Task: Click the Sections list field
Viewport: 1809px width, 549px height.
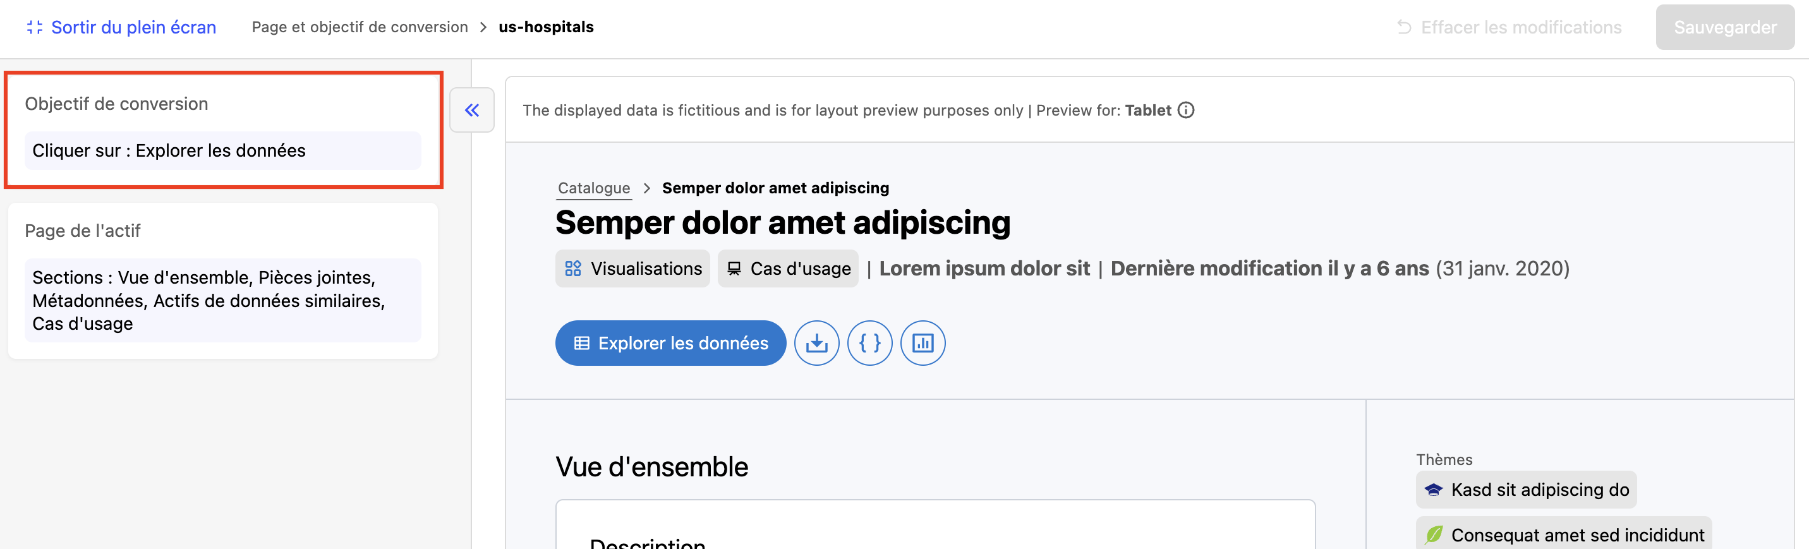Action: 222,301
